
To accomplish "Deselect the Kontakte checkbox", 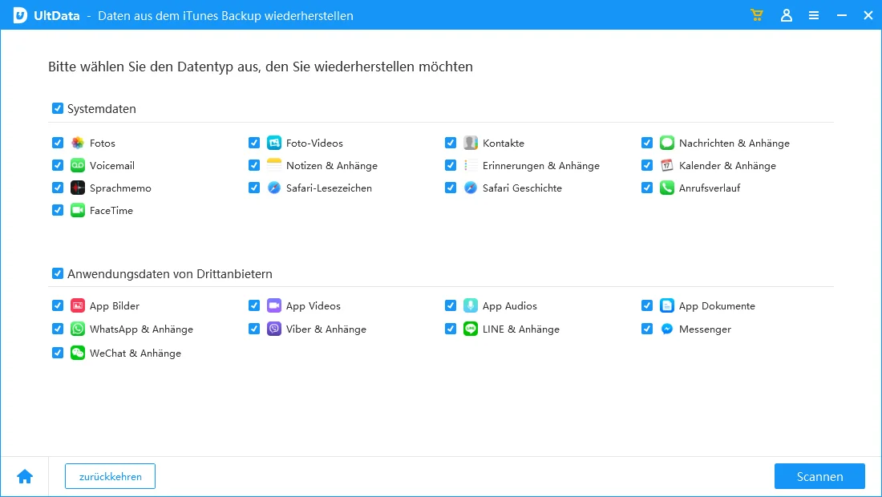I will pyautogui.click(x=451, y=143).
